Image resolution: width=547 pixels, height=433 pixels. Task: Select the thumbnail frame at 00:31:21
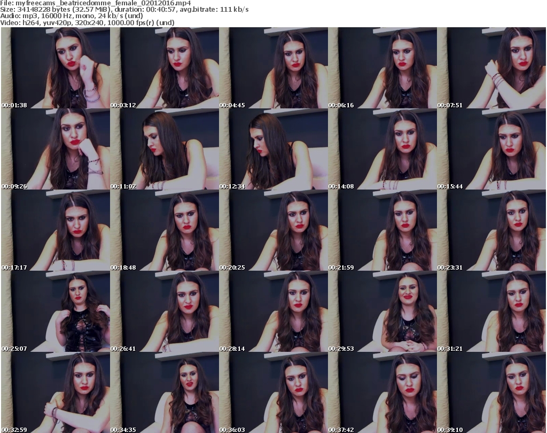click(491, 312)
